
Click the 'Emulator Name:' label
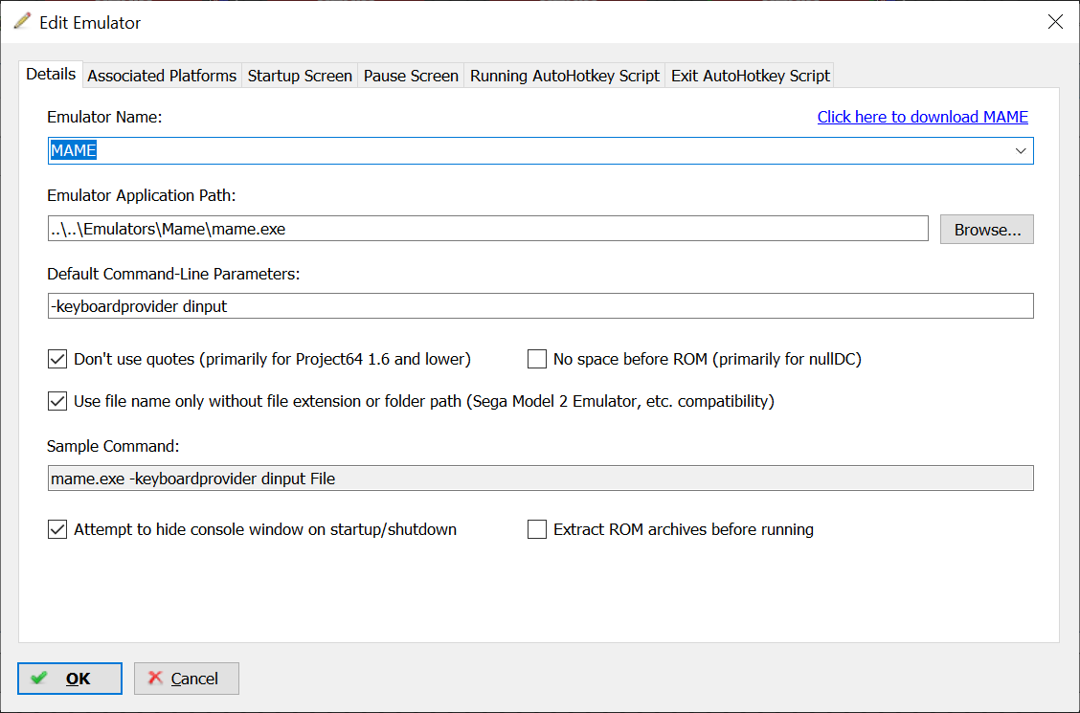pos(104,117)
